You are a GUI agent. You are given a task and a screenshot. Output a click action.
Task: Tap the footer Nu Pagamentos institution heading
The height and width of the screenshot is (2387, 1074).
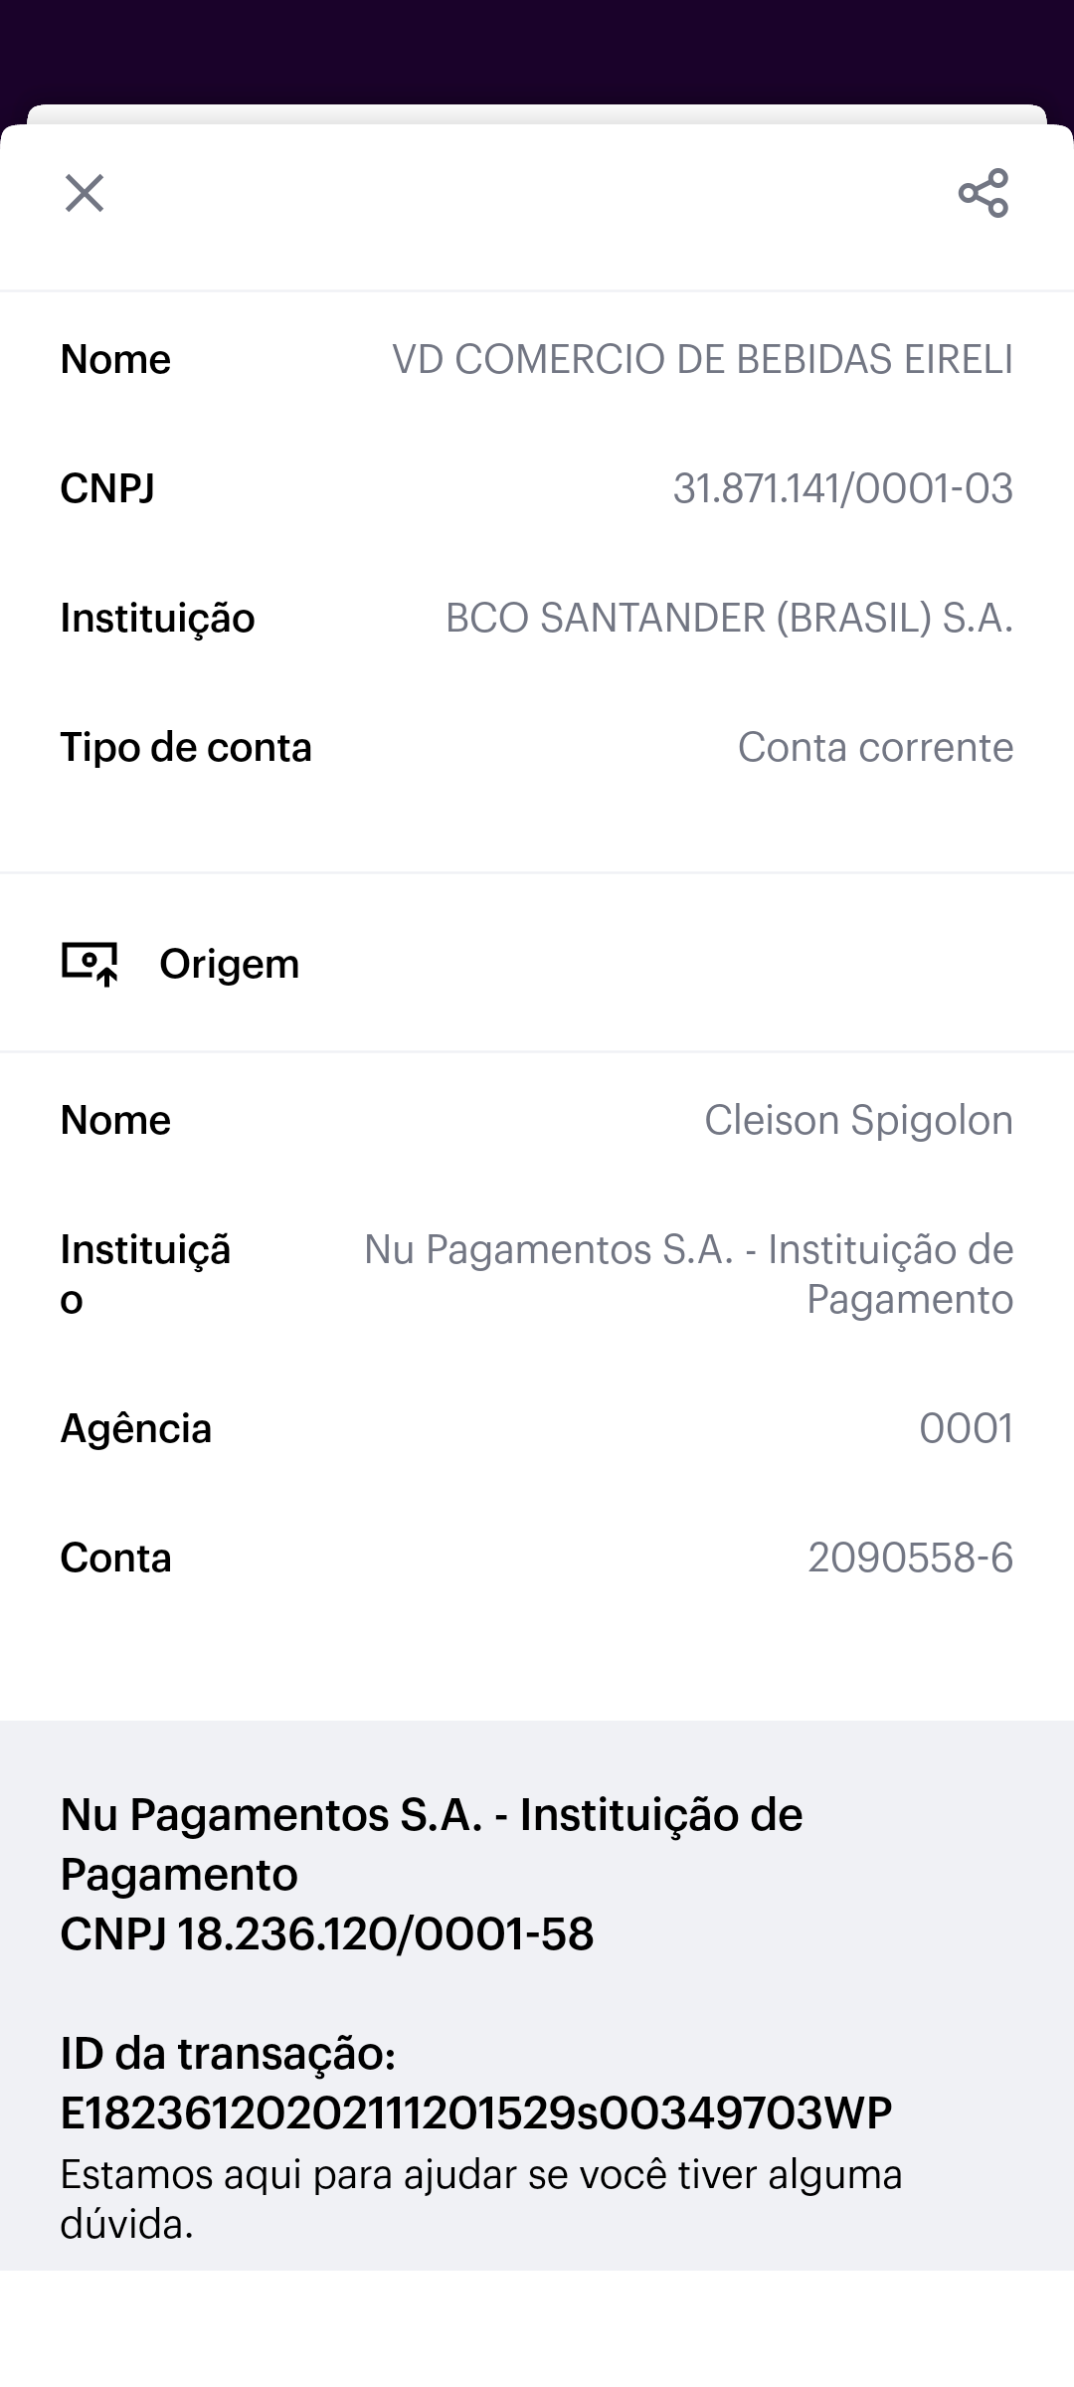coord(432,1844)
